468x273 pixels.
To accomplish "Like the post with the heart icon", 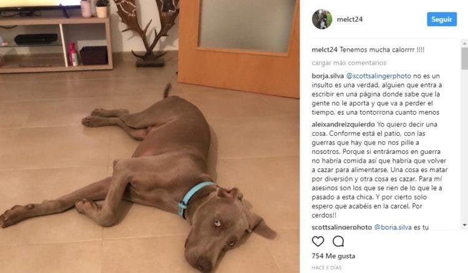I will (318, 241).
